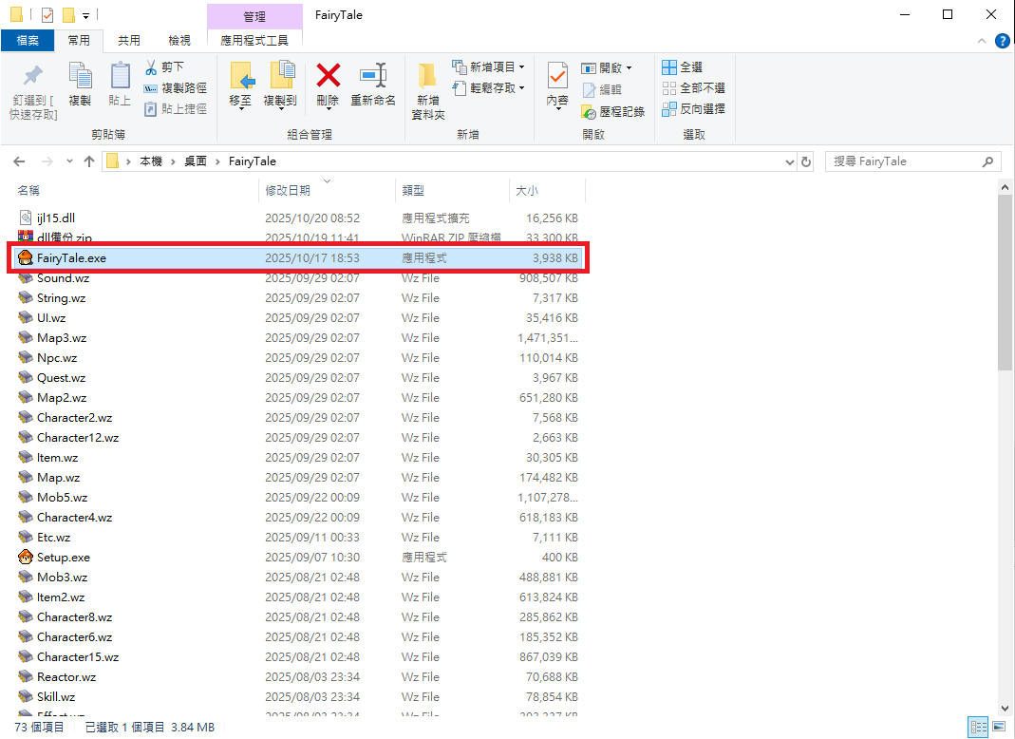Viewport: 1015px width, 739px height.
Task: Click the Desktop breadcrumb in address bar
Action: [x=196, y=161]
